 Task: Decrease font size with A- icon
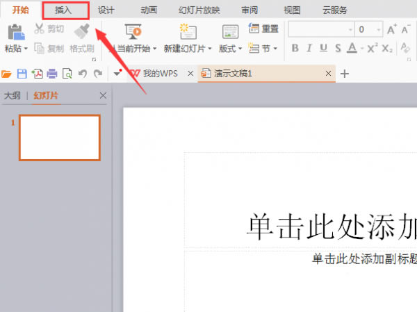point(406,29)
